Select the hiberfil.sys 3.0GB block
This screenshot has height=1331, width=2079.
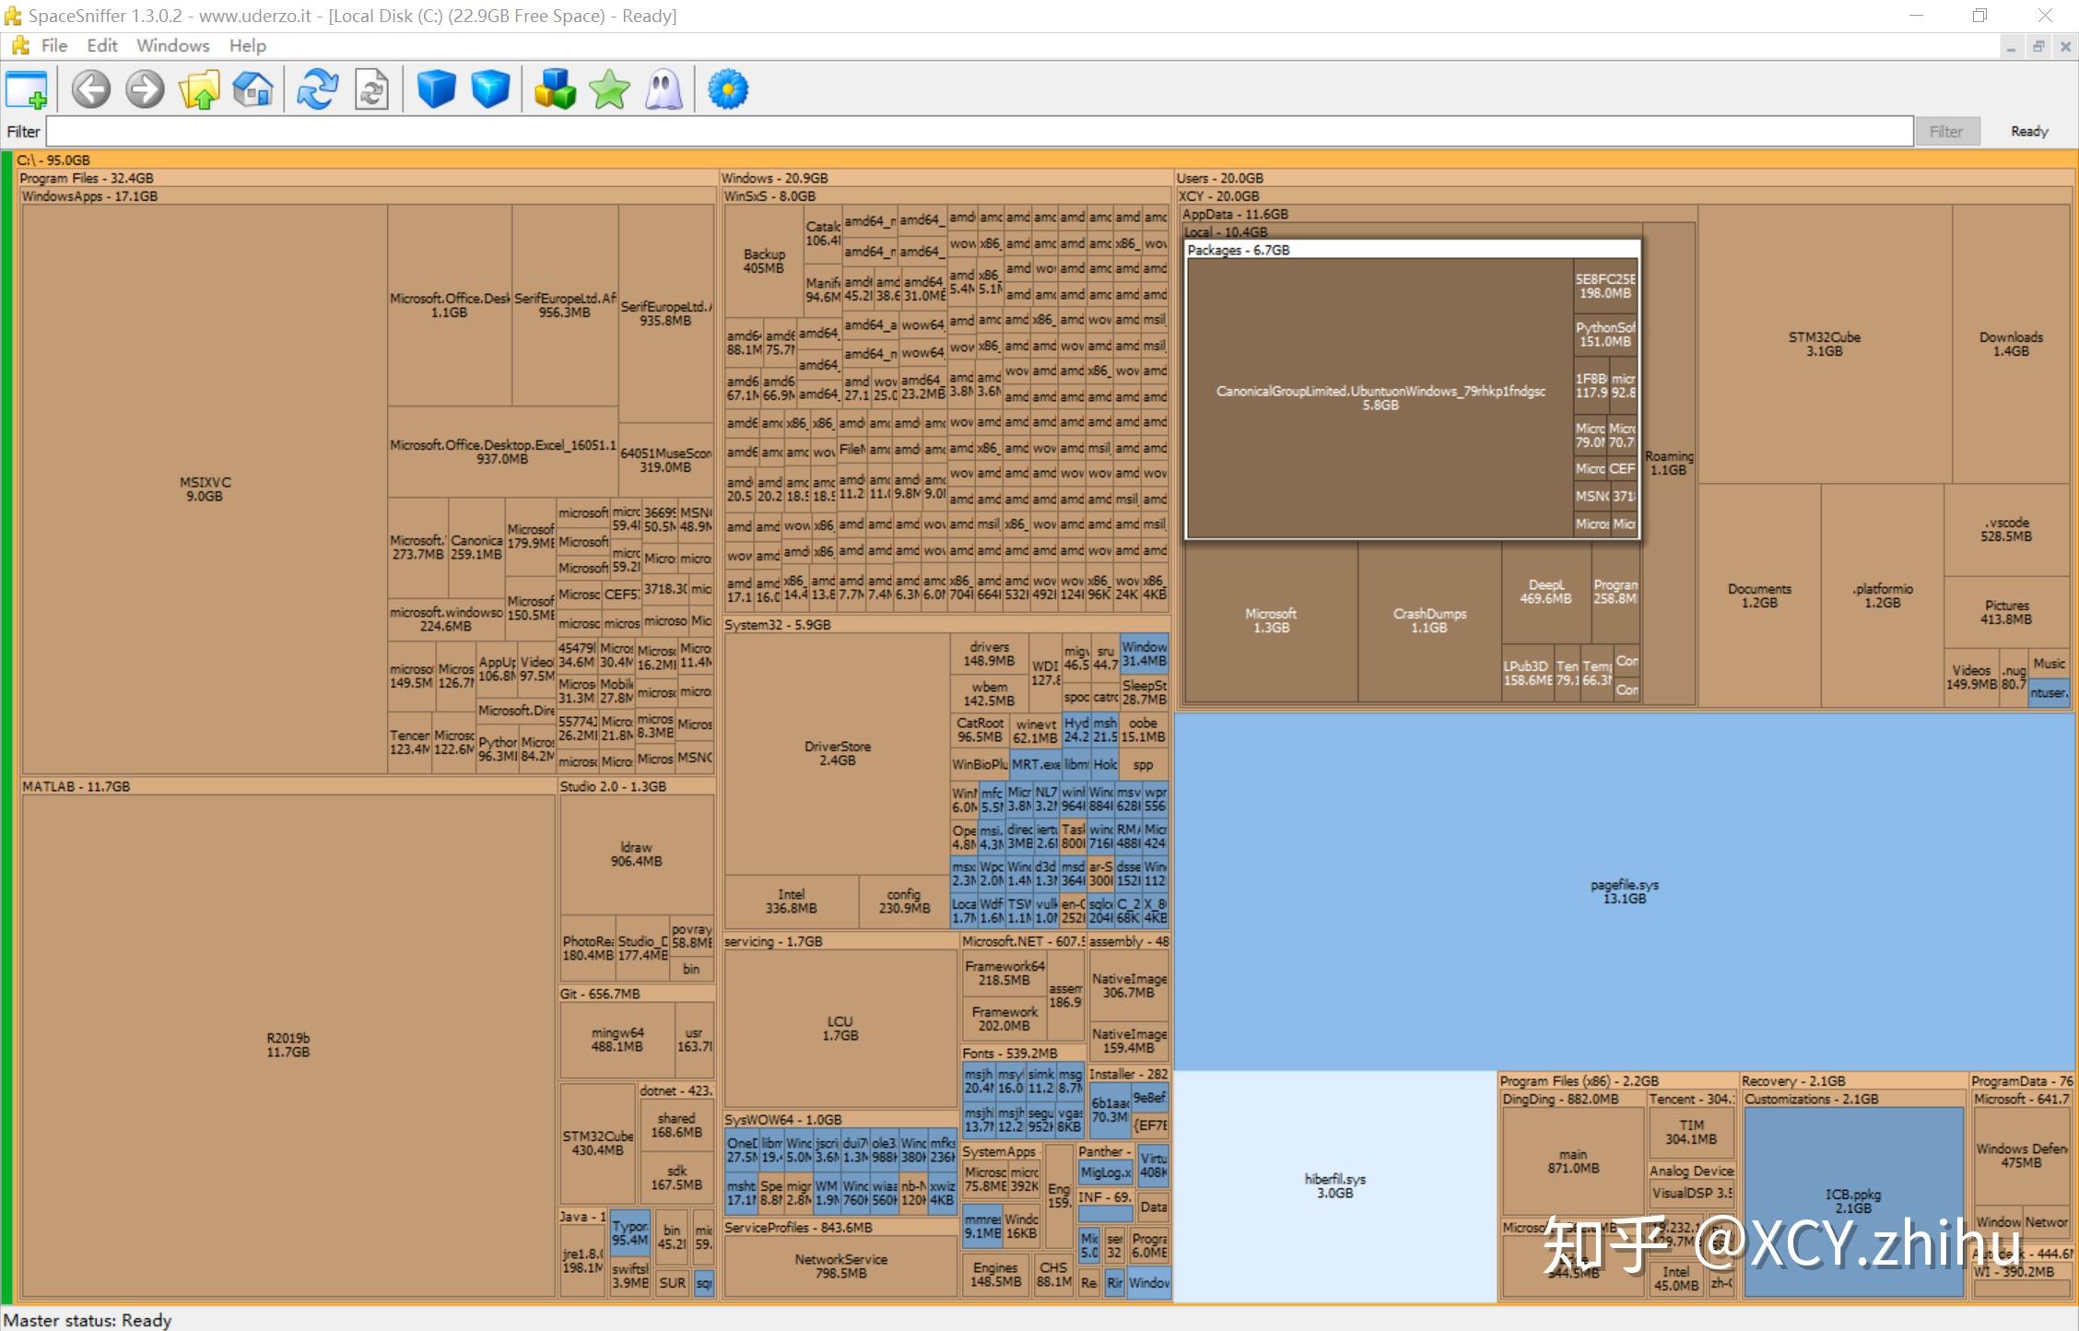[1335, 1186]
